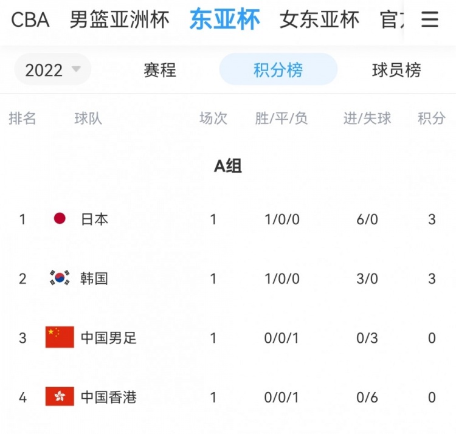The image size is (456, 434).
Task: Open the 赛程 schedule view
Action: pyautogui.click(x=160, y=70)
